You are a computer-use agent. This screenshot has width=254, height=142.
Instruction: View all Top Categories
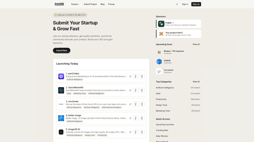(196, 82)
